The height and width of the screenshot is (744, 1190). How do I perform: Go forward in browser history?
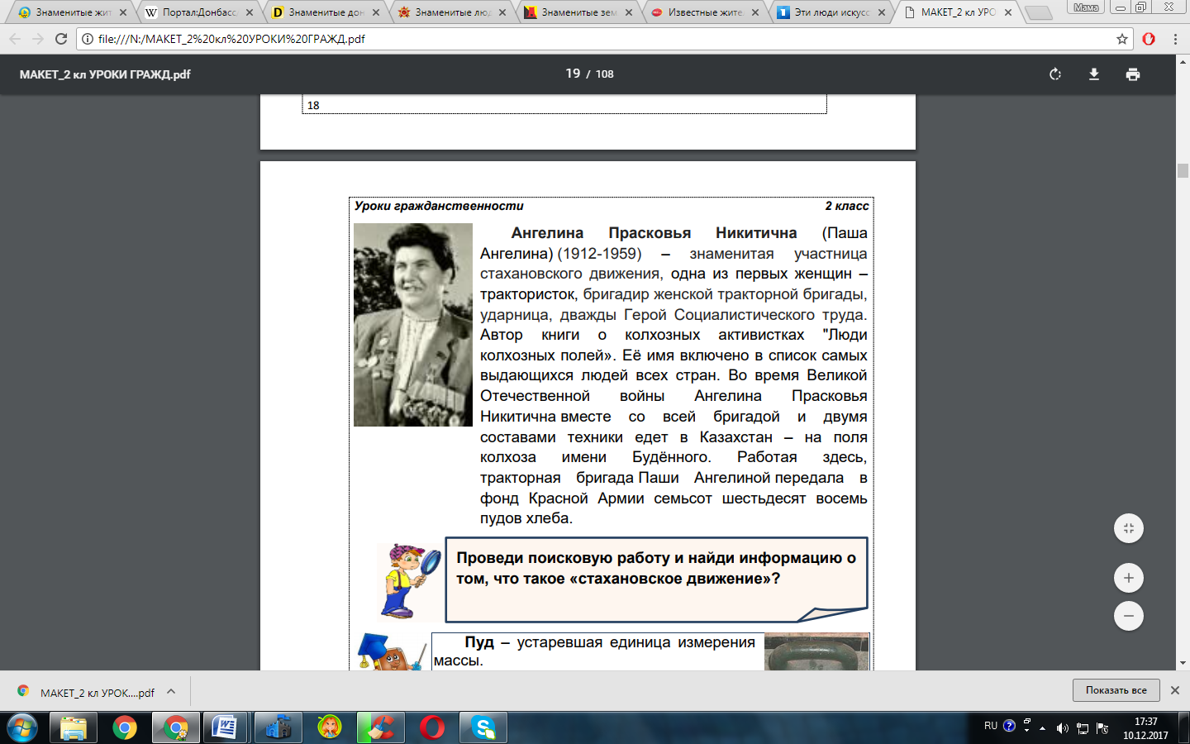(x=38, y=39)
